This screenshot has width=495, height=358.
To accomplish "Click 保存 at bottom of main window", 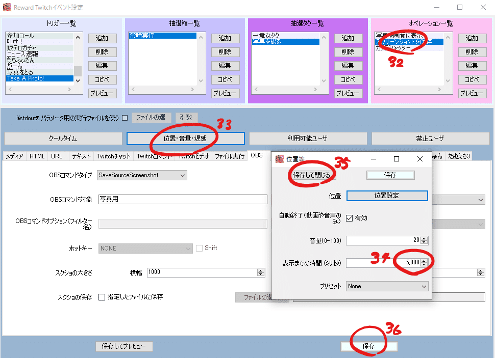I will point(369,346).
